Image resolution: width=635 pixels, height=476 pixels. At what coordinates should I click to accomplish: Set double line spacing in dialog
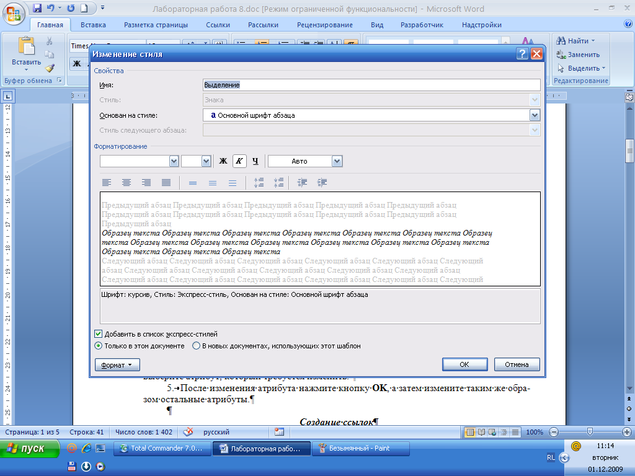point(233,183)
